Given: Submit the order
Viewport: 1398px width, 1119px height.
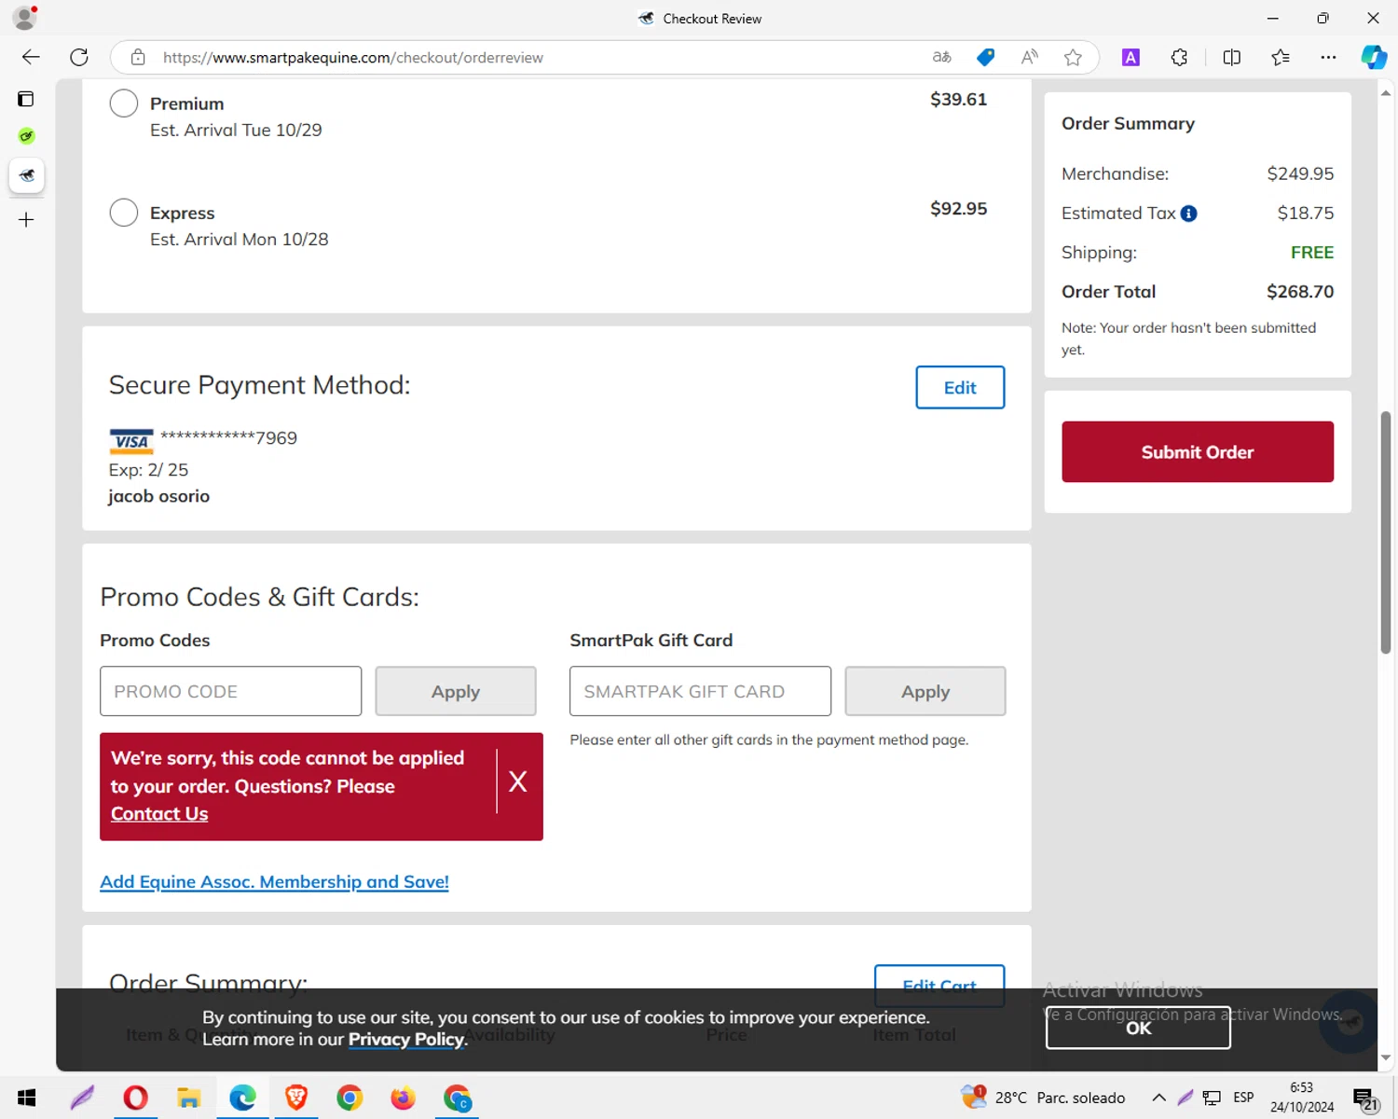Looking at the screenshot, I should tap(1198, 451).
